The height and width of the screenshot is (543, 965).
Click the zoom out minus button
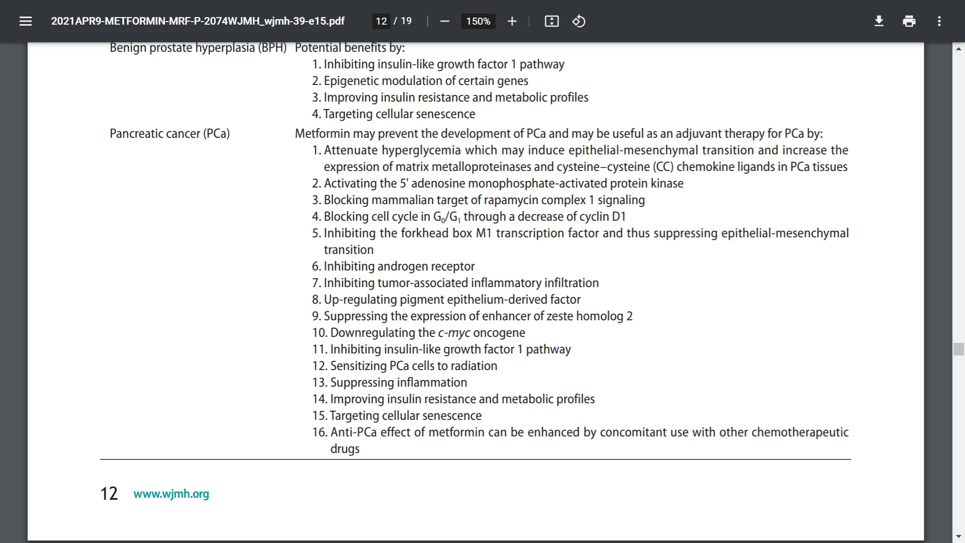[444, 21]
